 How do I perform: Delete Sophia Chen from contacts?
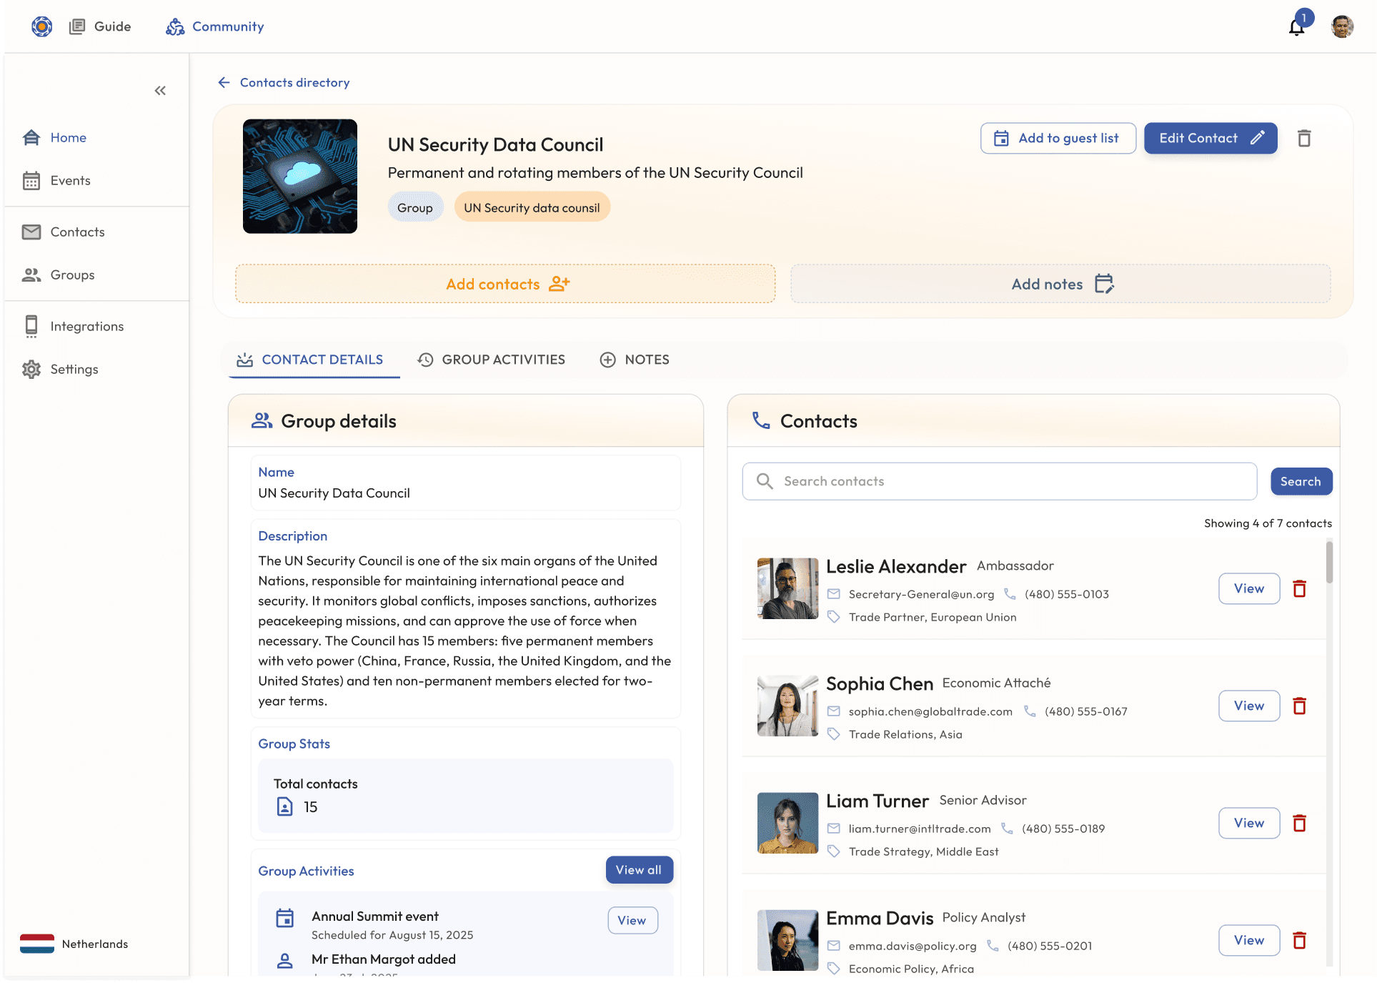click(1300, 706)
